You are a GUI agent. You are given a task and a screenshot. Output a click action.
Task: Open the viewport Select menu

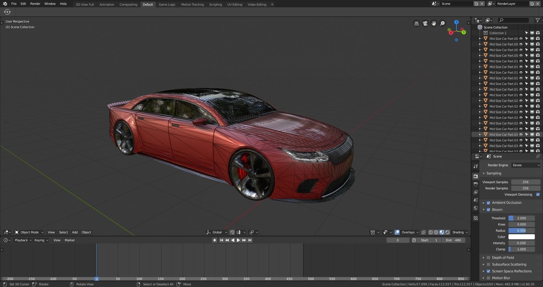63,232
